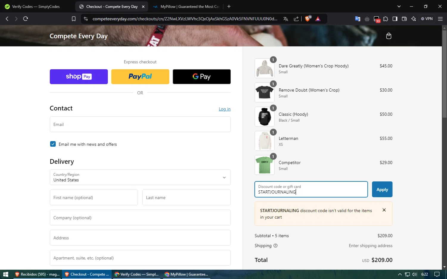This screenshot has width=447, height=279.
Task: Dismiss the invalid discount code message
Action: click(384, 210)
